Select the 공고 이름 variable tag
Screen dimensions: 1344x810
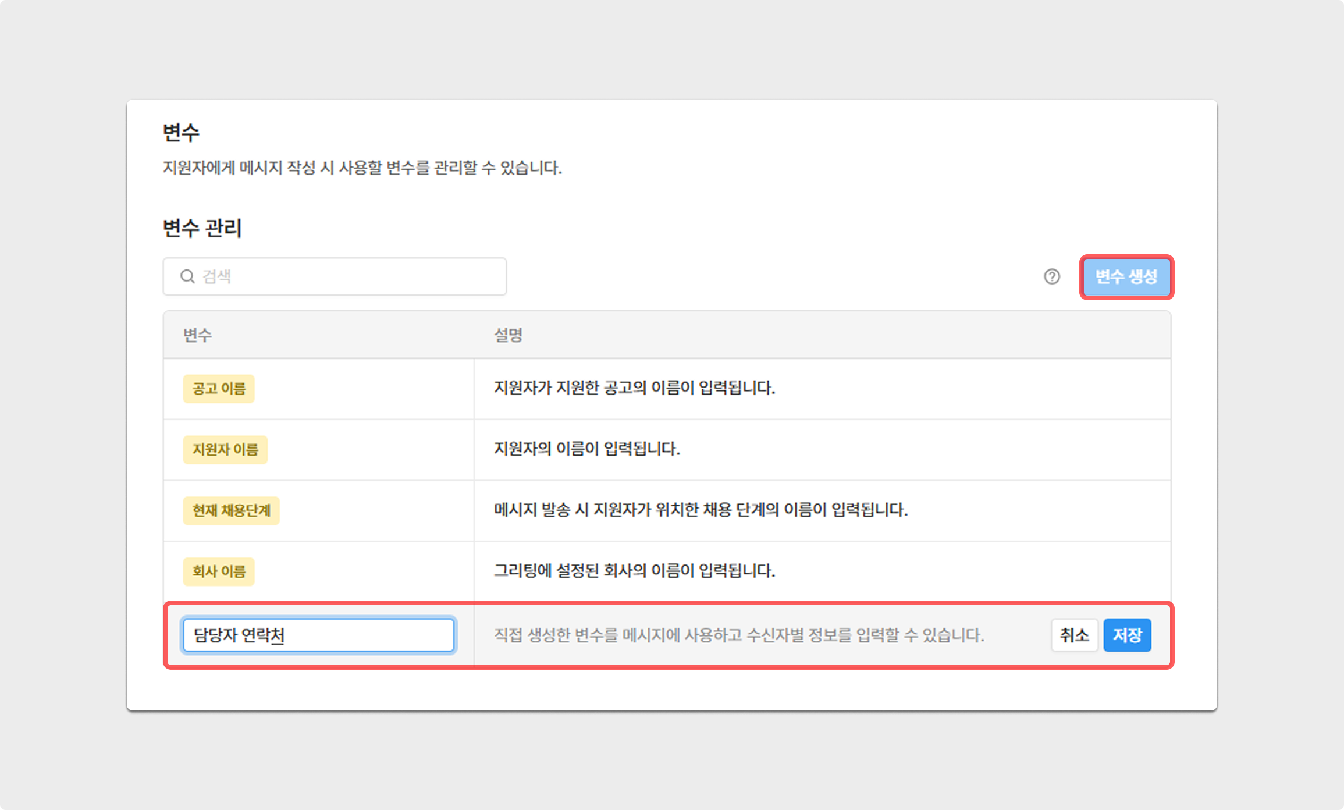click(219, 389)
